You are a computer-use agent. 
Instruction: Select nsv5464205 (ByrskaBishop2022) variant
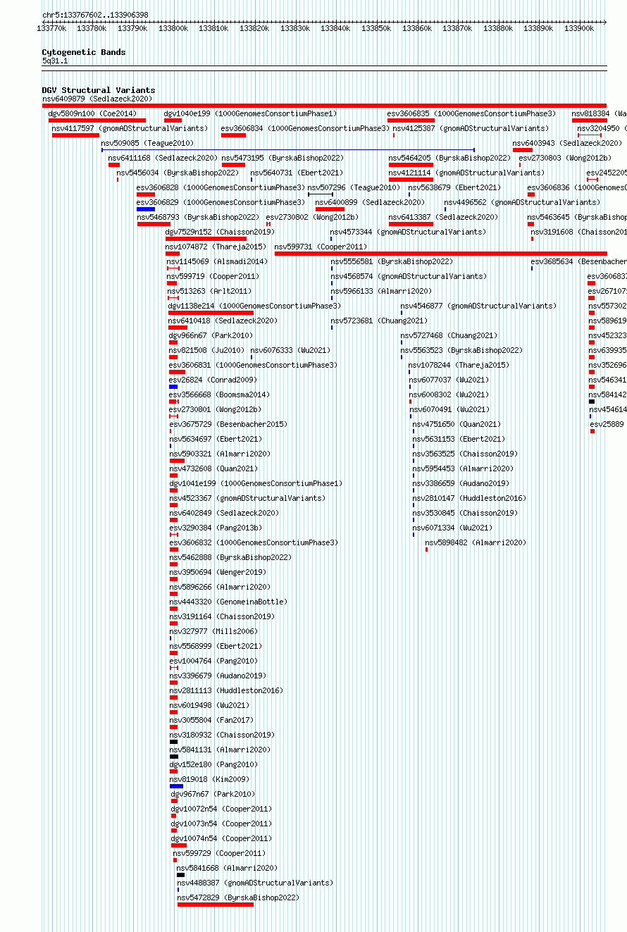pos(449,158)
